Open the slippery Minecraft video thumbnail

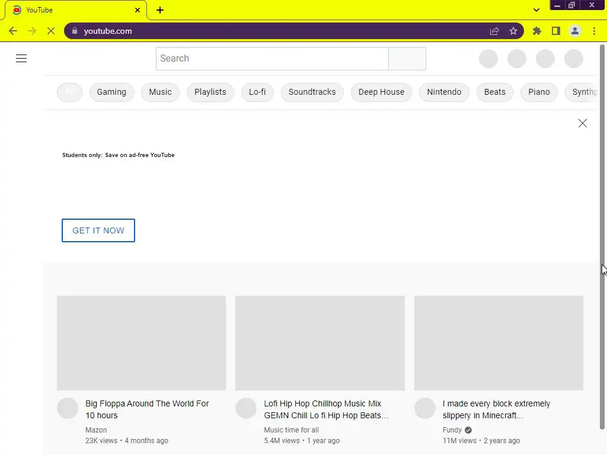point(499,343)
